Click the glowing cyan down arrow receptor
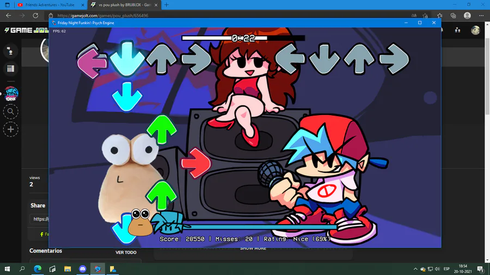 (x=127, y=58)
